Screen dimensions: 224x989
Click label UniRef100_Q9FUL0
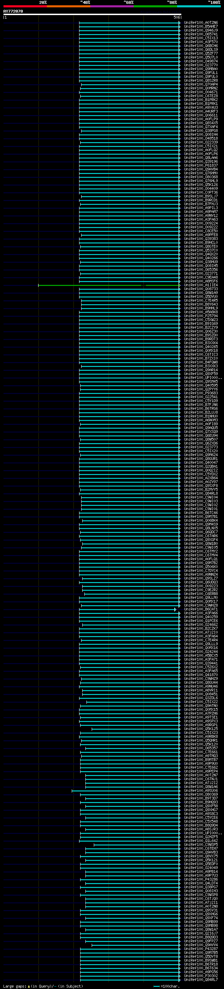201,77
